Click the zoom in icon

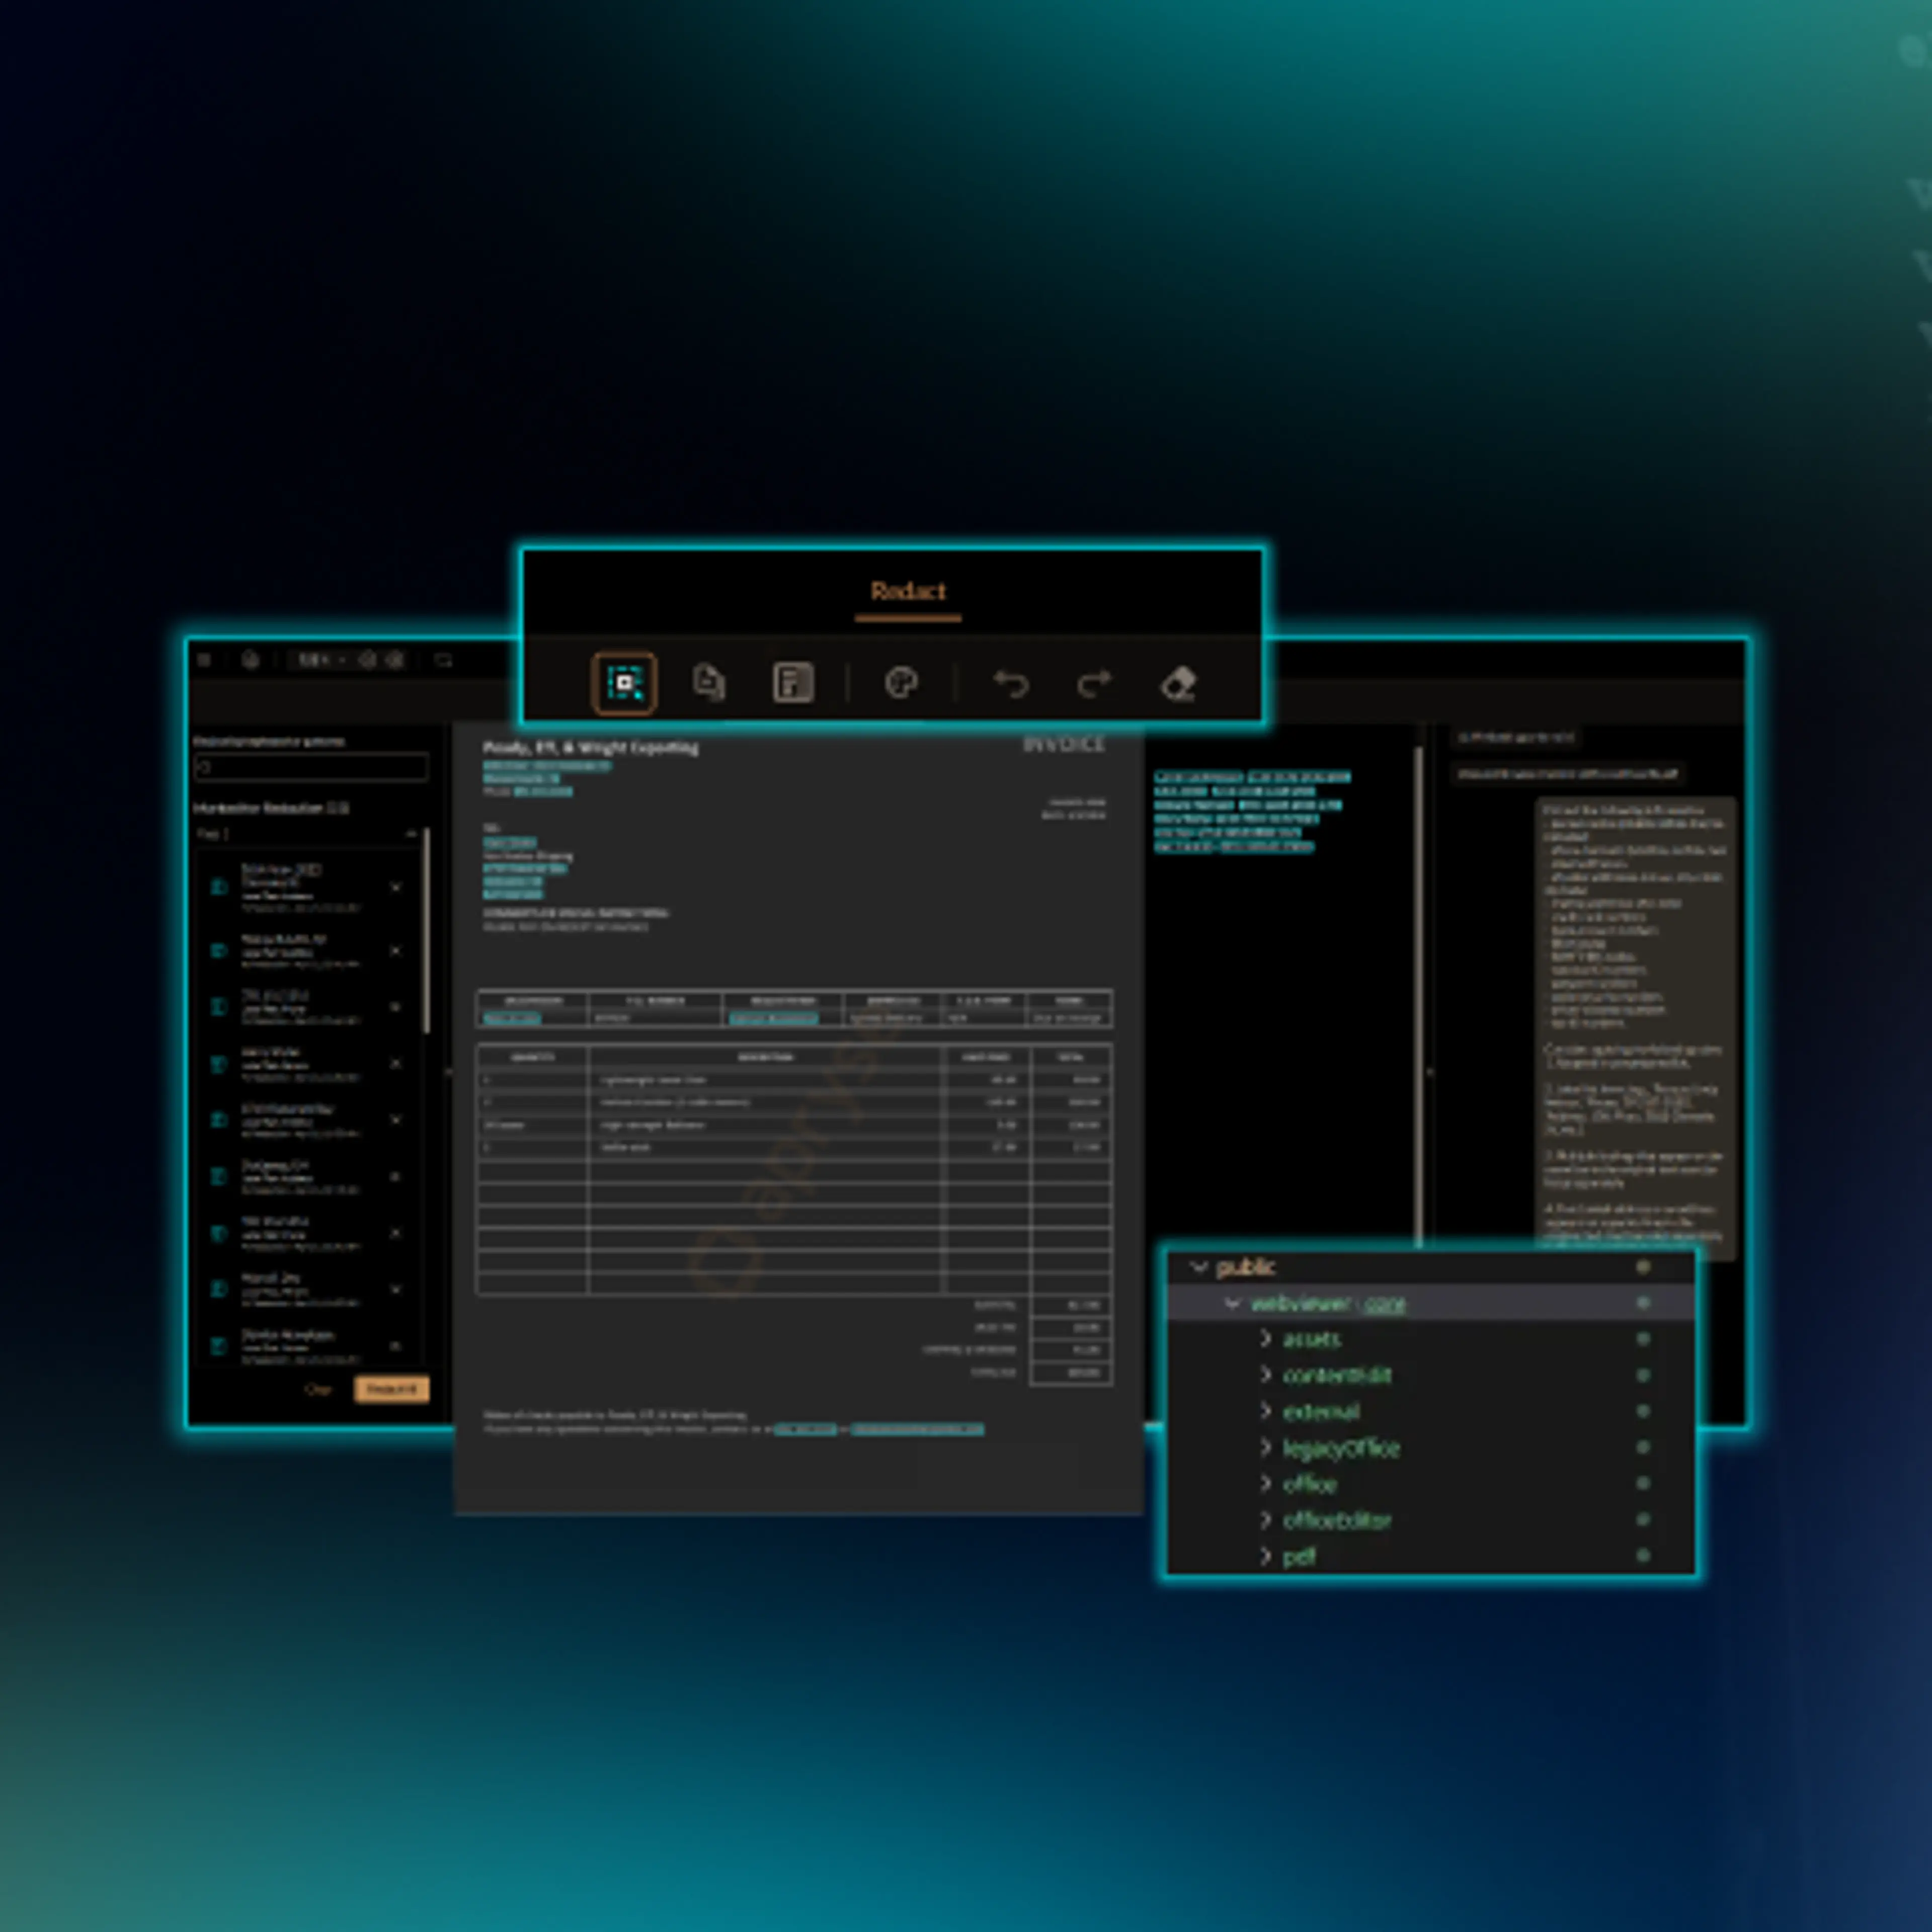[x=395, y=660]
